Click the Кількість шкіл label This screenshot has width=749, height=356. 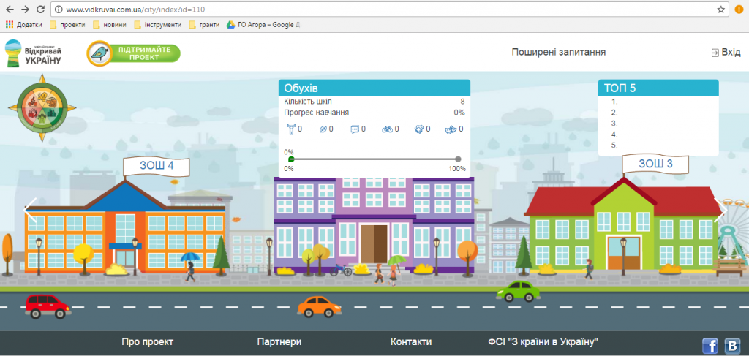308,101
